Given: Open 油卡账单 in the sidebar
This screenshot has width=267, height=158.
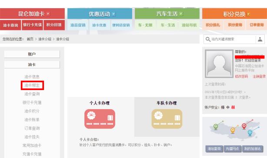Looking at the screenshot, I should (x=32, y=119).
